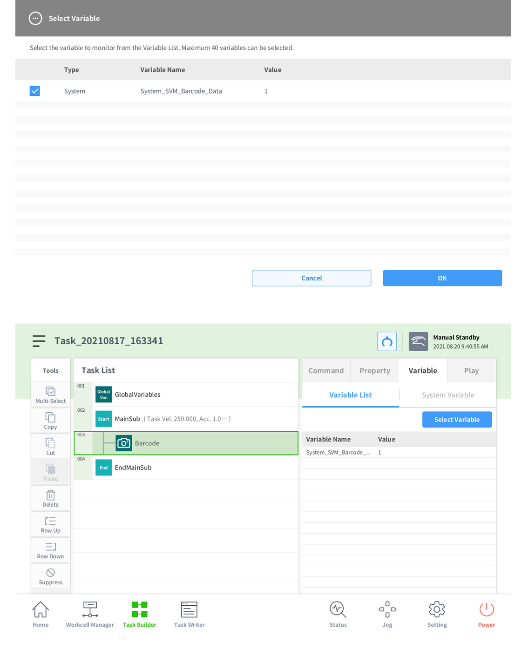Open the Property tab
Image resolution: width=528 pixels, height=649 pixels.
pyautogui.click(x=375, y=371)
